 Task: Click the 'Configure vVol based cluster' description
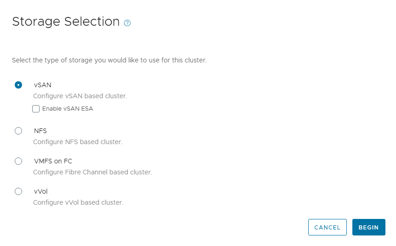coord(78,202)
